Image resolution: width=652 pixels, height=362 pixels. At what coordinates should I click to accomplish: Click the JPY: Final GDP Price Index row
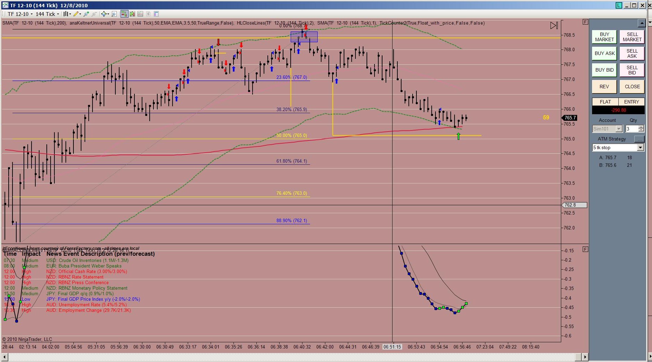(x=72, y=299)
